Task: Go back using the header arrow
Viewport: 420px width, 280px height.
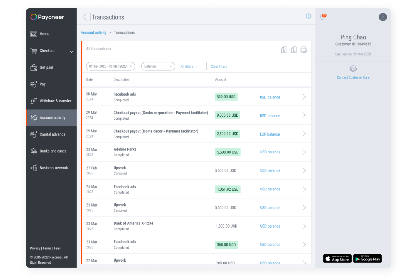Action: [x=84, y=17]
